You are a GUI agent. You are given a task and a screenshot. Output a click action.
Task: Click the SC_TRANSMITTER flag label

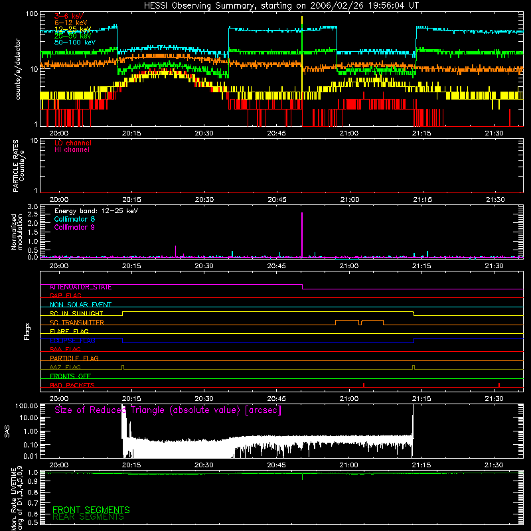coord(76,323)
